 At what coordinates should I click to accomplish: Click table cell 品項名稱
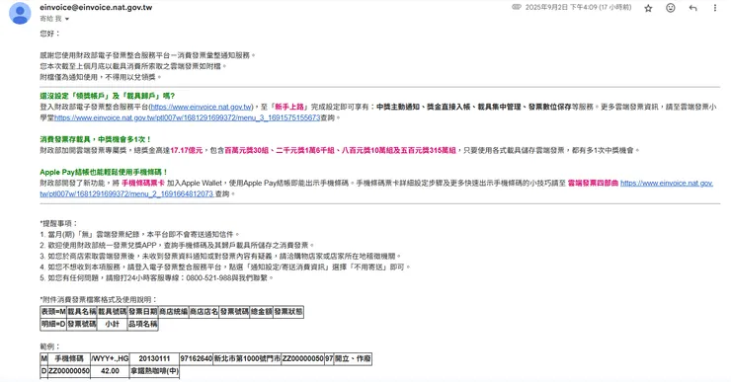click(142, 324)
